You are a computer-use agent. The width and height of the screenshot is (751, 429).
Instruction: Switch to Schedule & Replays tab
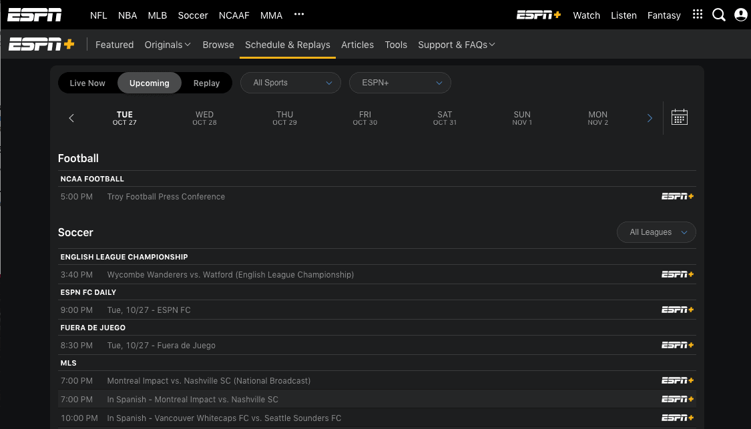(x=287, y=45)
